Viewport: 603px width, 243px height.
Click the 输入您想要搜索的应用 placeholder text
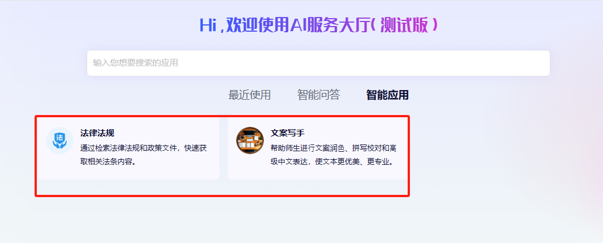click(x=135, y=63)
